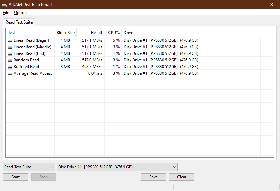The image size is (280, 191).
Task: Click the 493.7 MB/s result value
Action: pyautogui.click(x=92, y=67)
